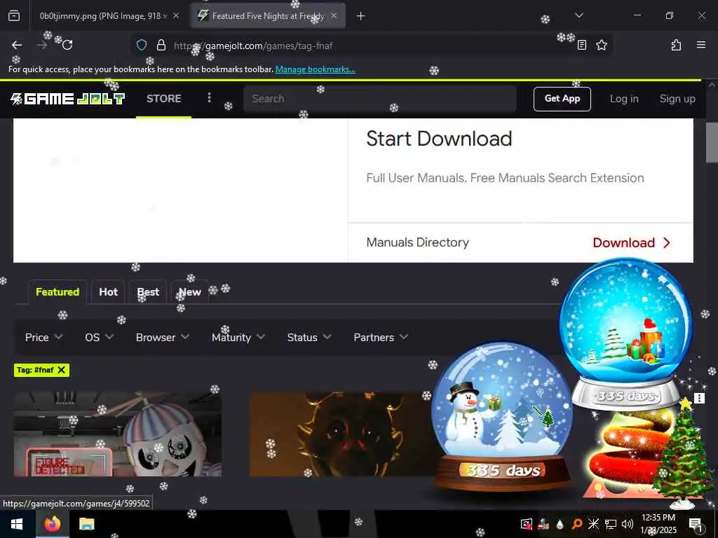Click the Start Download ad heading
The height and width of the screenshot is (538, 718).
point(439,139)
